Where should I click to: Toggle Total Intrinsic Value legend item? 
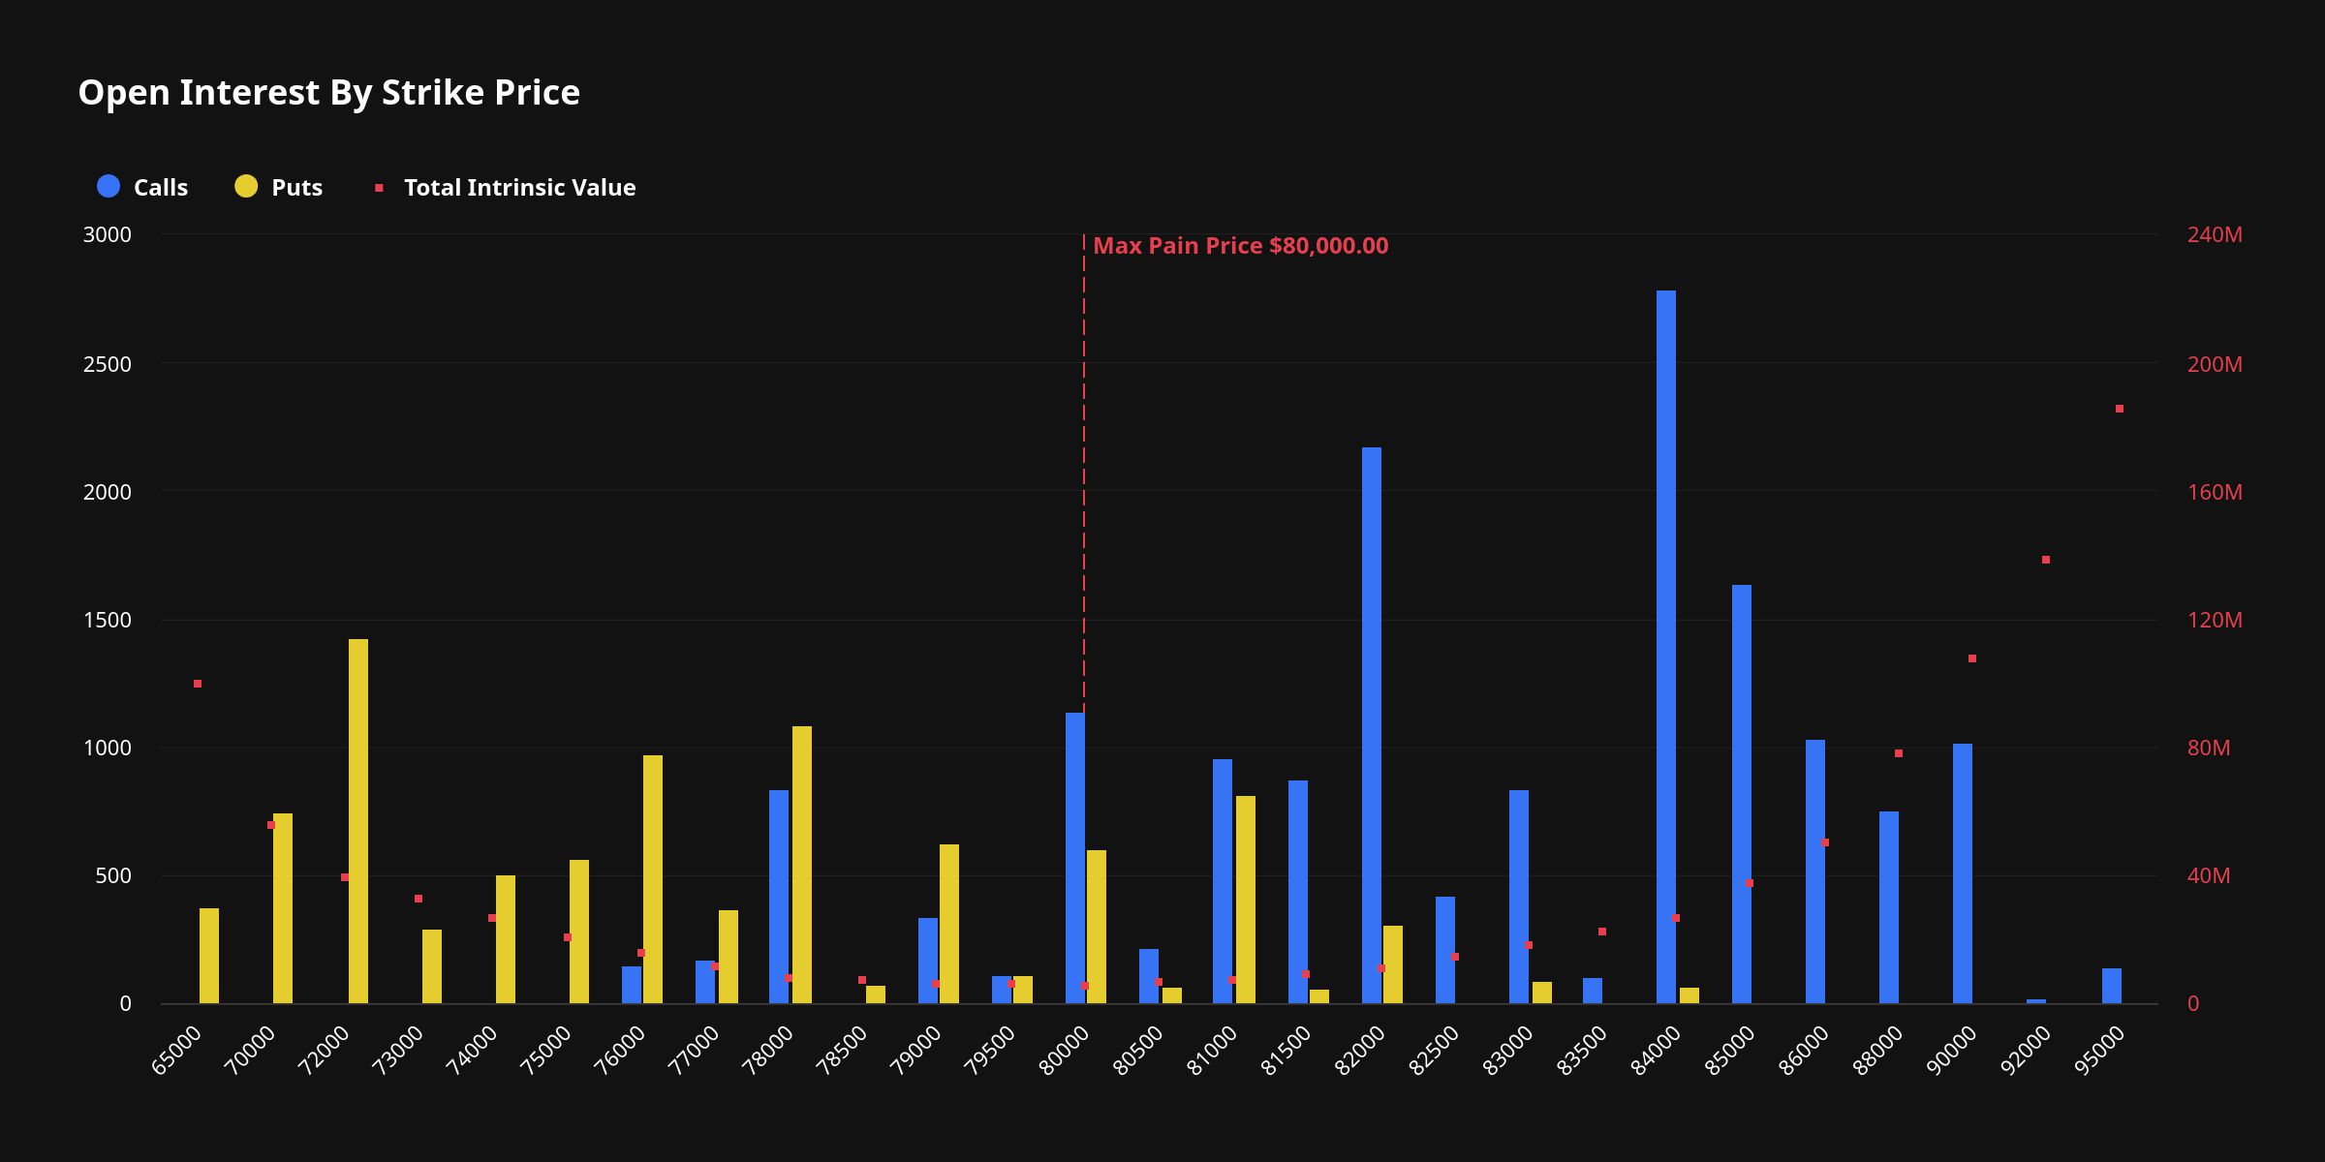[505, 187]
